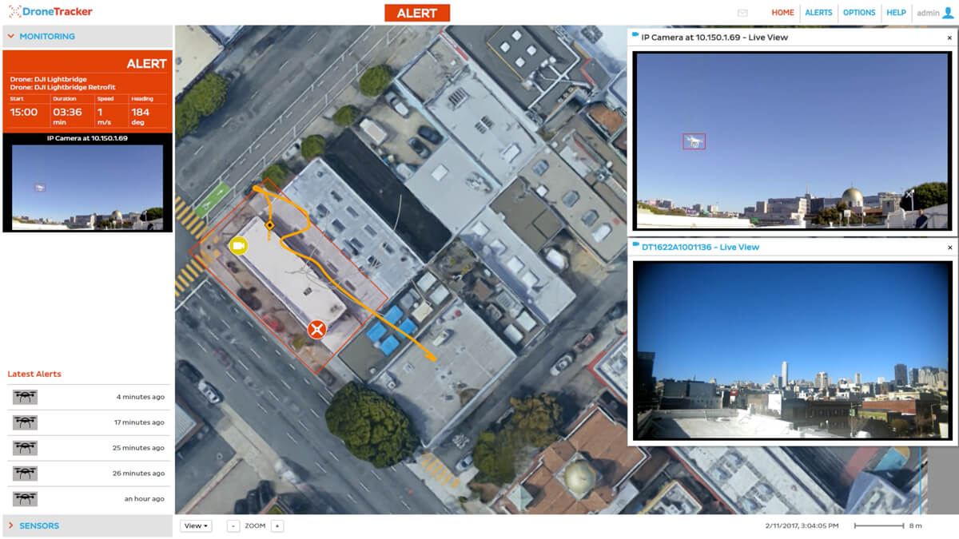Click the drone icon beside '4 minutes ago' alert
The width and height of the screenshot is (959, 539).
26,397
